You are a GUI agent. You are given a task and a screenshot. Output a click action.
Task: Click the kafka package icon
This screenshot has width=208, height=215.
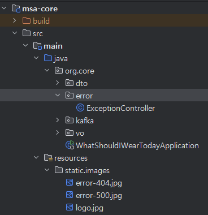click(x=70, y=120)
